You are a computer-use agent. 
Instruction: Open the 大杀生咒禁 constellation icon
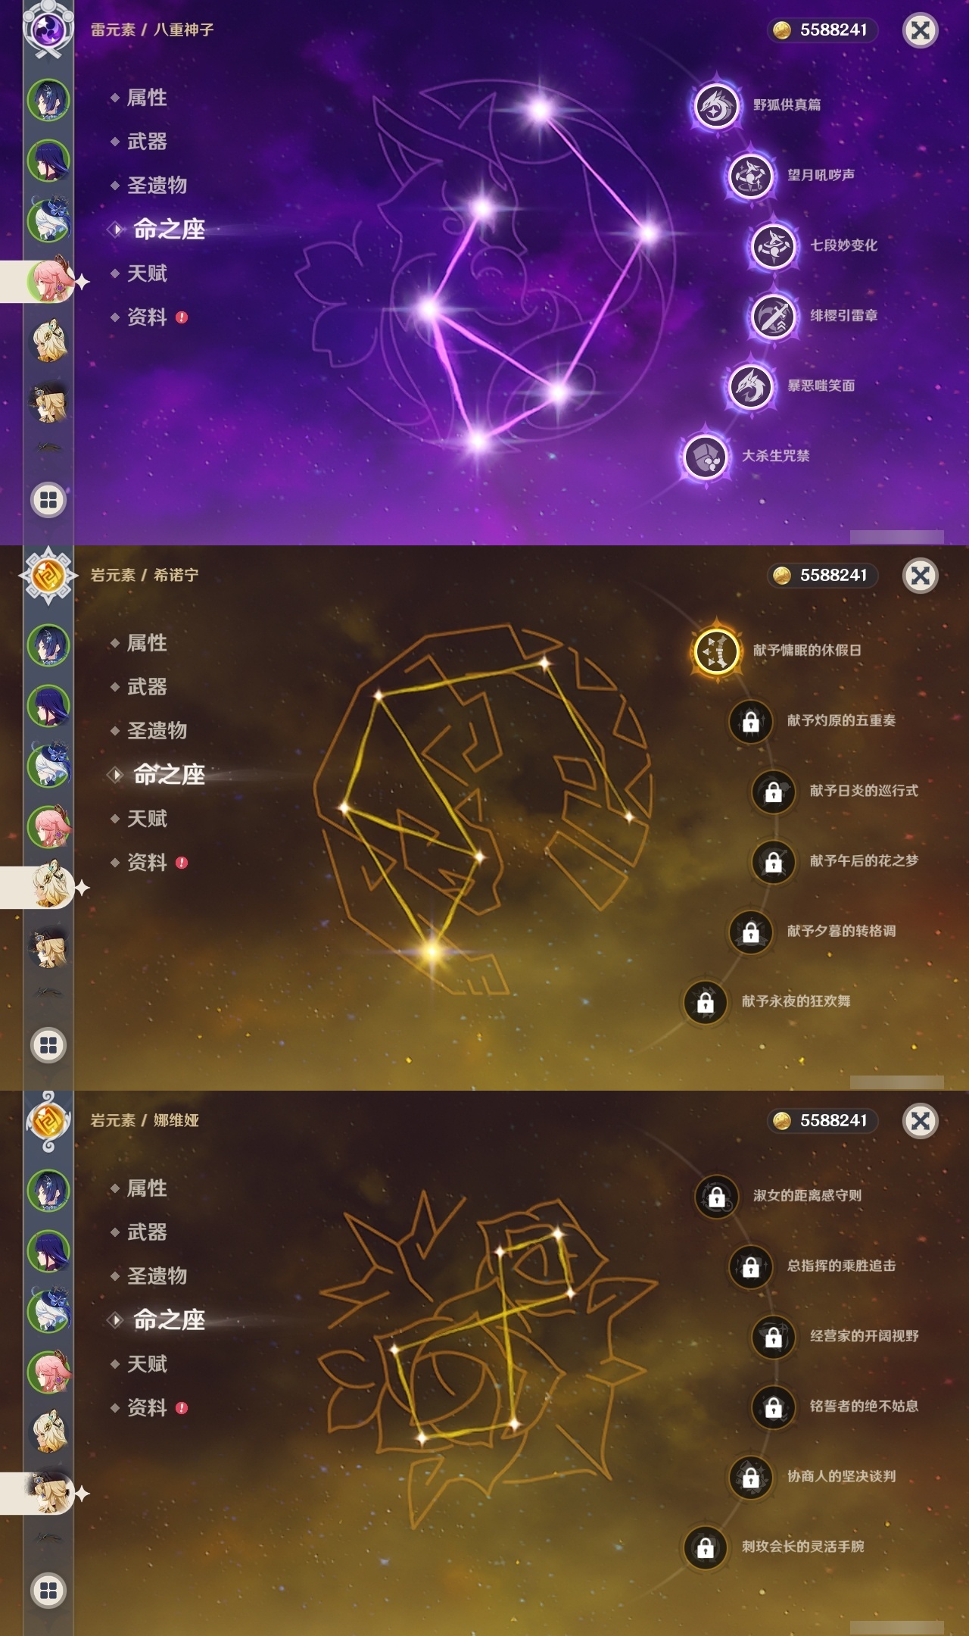click(705, 456)
